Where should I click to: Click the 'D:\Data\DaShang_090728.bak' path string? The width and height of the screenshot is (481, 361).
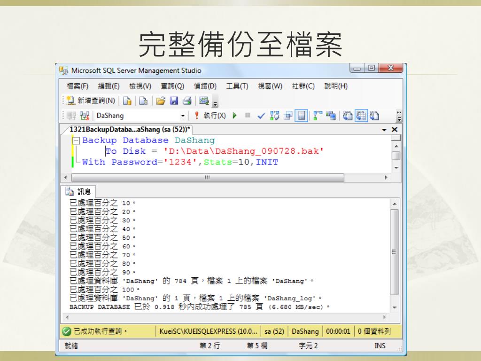pyautogui.click(x=243, y=151)
